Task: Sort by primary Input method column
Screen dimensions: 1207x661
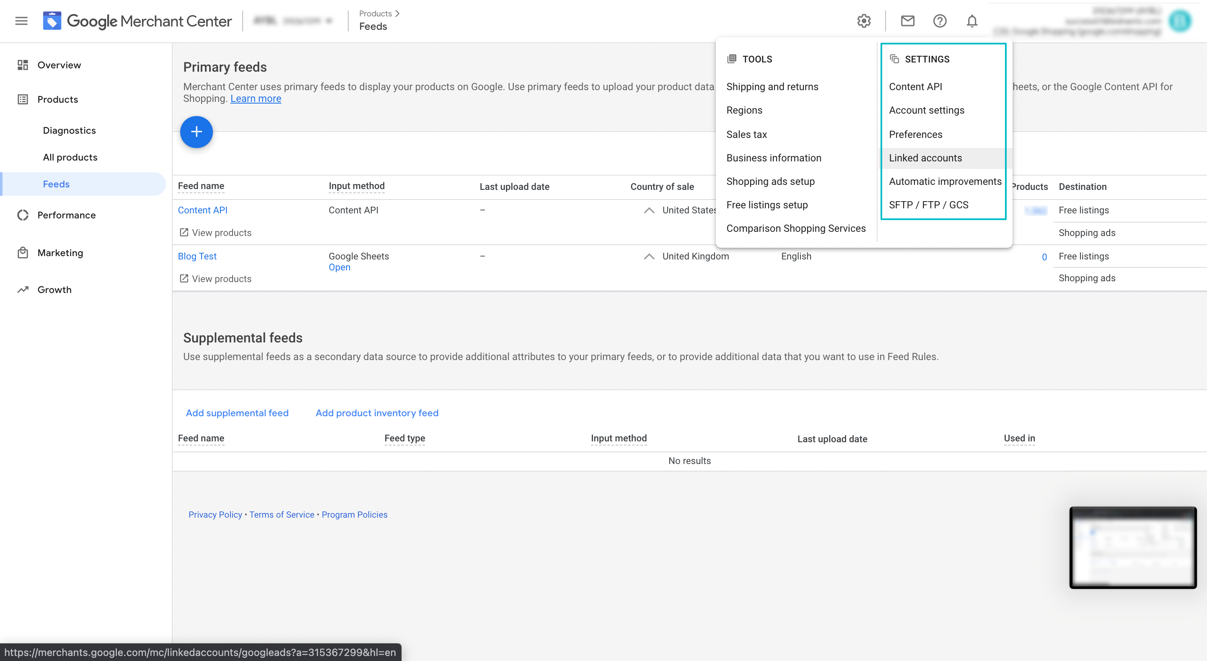Action: click(356, 186)
